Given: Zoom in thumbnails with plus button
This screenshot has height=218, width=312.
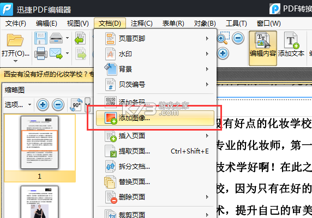Looking at the screenshot, I should tap(43, 104).
